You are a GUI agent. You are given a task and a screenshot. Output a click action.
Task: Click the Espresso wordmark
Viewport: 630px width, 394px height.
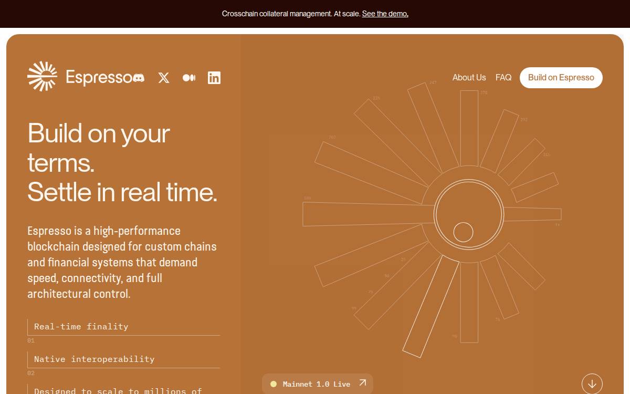98,77
